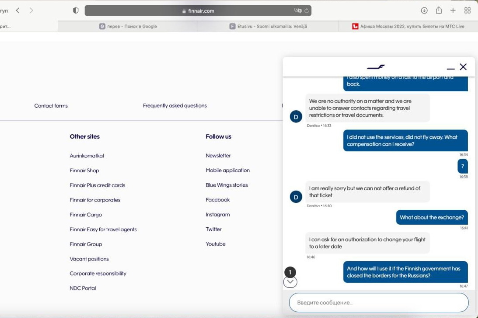This screenshot has height=318, width=478.
Task: Click the finnair.com address bar
Action: [198, 10]
